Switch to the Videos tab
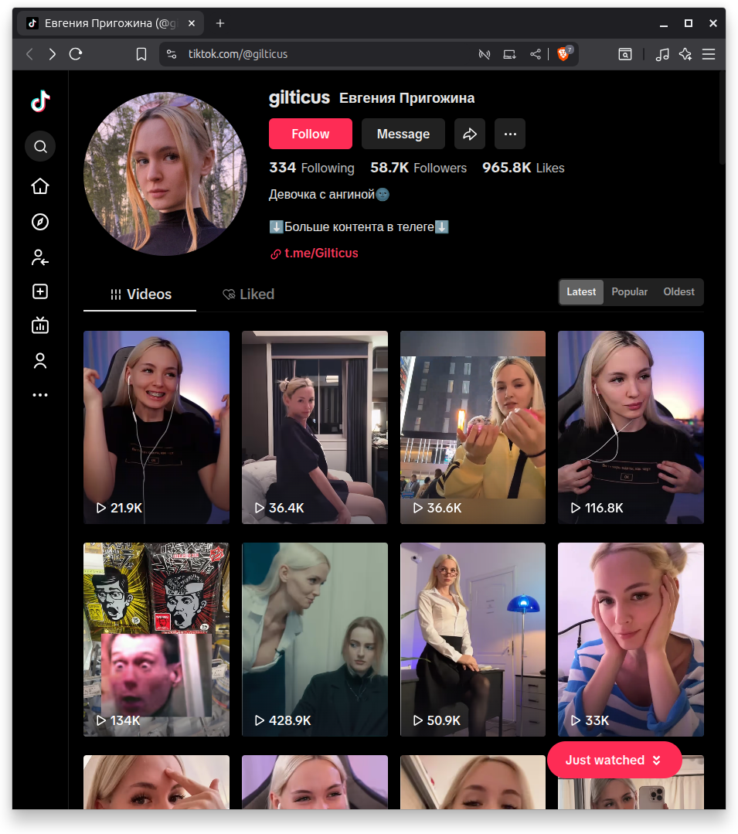The width and height of the screenshot is (738, 834). (140, 294)
